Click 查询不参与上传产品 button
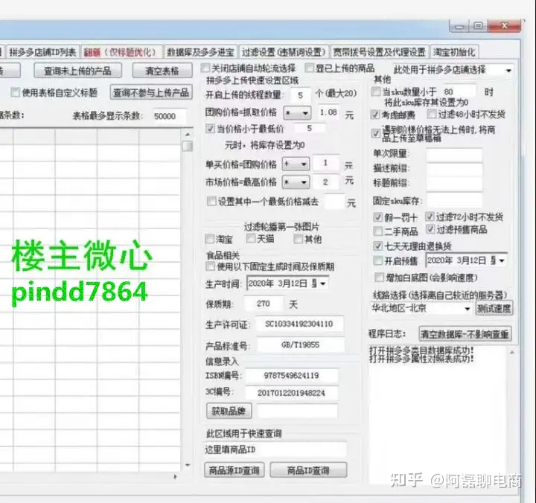The width and height of the screenshot is (536, 503). pos(151,92)
